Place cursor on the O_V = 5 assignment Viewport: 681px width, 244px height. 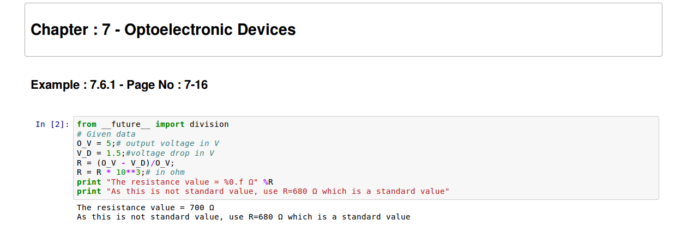pyautogui.click(x=94, y=144)
